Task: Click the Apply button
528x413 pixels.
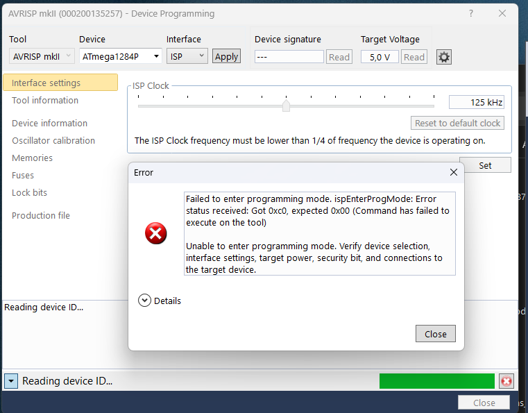Action: (x=226, y=57)
